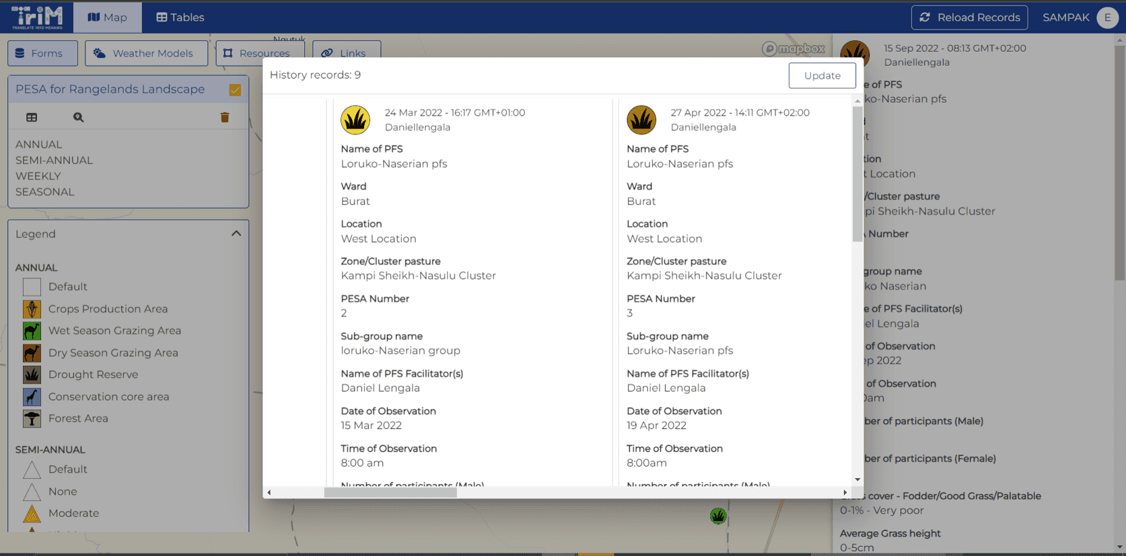Select the WEEKLY layer entry

pos(38,176)
